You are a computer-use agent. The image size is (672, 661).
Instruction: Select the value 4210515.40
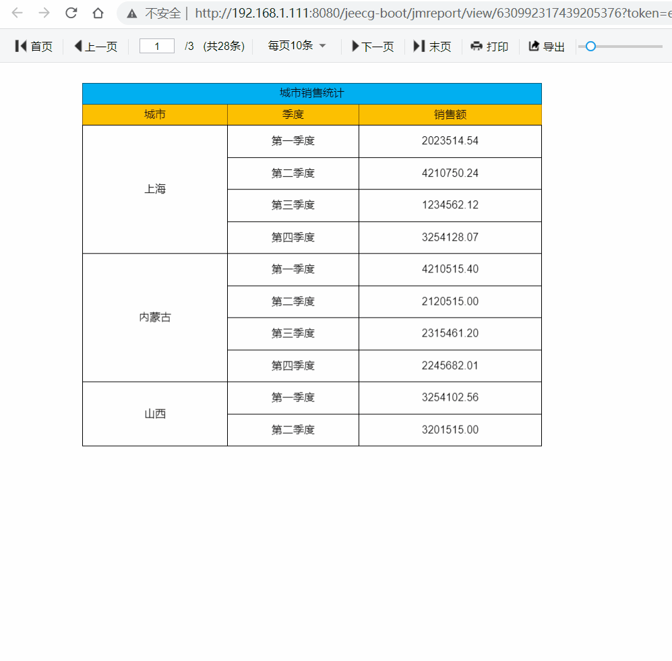(450, 269)
